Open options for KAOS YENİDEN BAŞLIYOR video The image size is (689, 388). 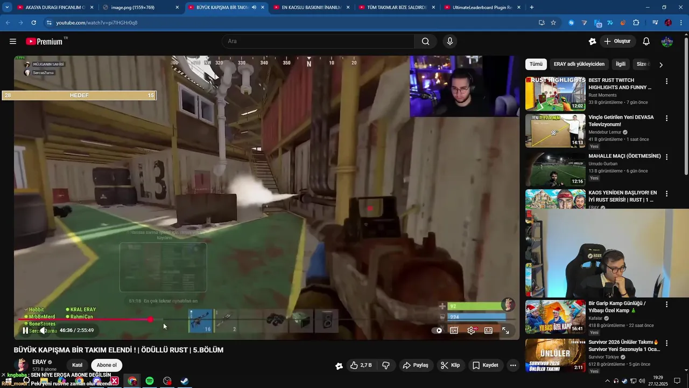pyautogui.click(x=666, y=193)
